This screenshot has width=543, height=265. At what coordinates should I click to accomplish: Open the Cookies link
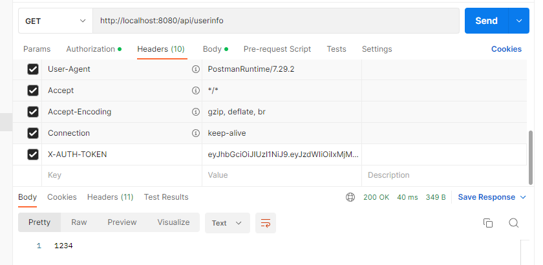(506, 49)
